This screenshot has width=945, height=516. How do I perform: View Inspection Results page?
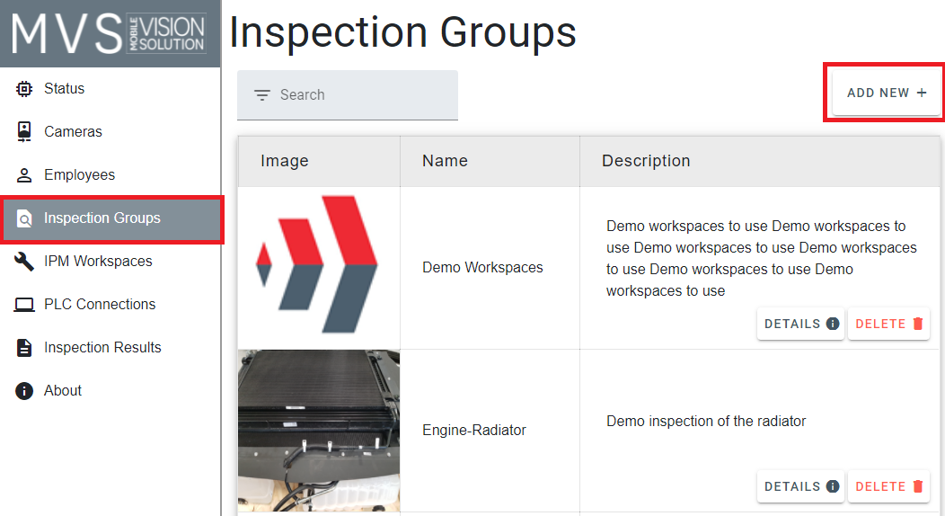coord(110,348)
